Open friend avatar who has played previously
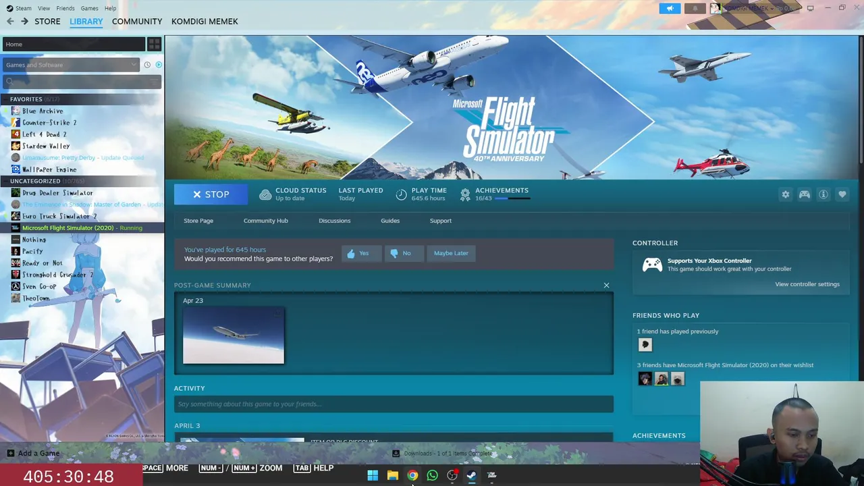864x486 pixels. tap(645, 345)
